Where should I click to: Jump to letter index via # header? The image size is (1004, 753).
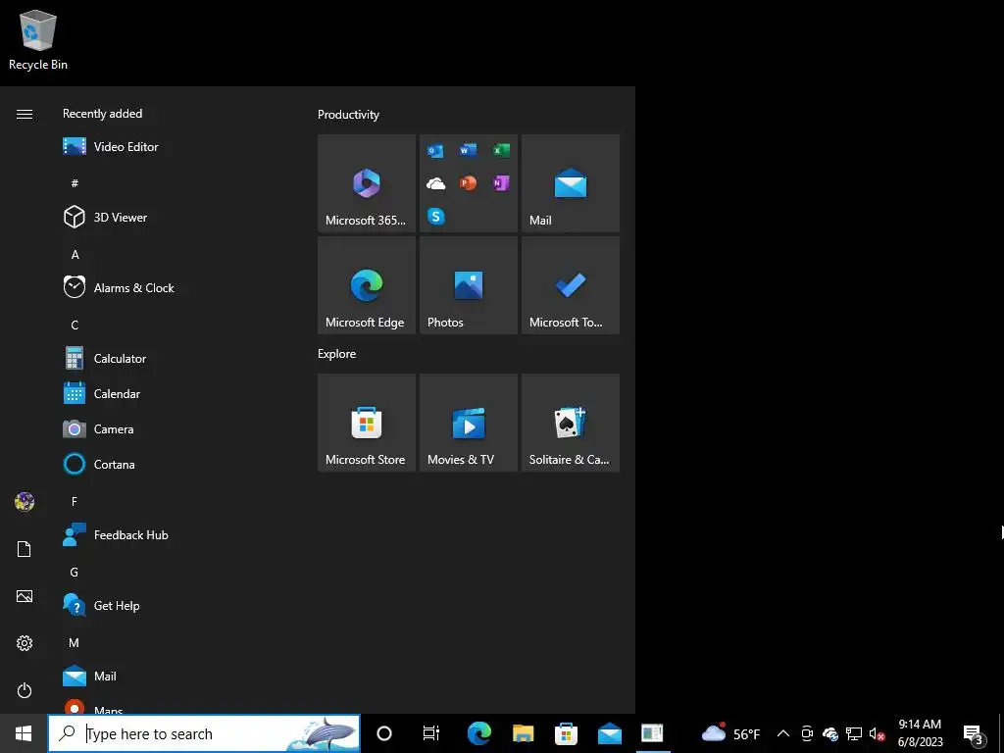tap(75, 183)
